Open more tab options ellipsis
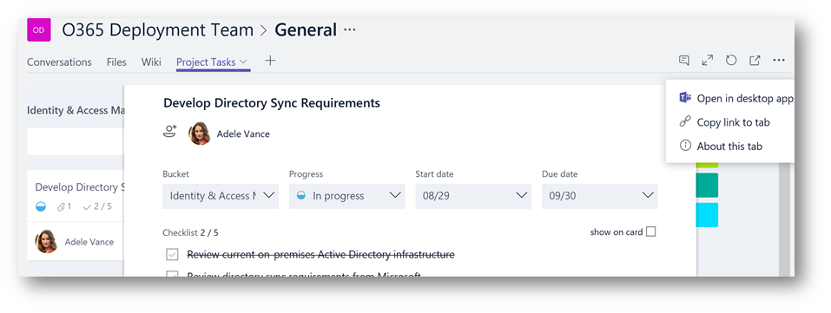The width and height of the screenshot is (831, 313). (779, 61)
